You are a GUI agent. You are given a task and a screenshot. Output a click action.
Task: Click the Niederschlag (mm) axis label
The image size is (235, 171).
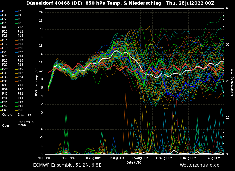[x=232, y=82]
